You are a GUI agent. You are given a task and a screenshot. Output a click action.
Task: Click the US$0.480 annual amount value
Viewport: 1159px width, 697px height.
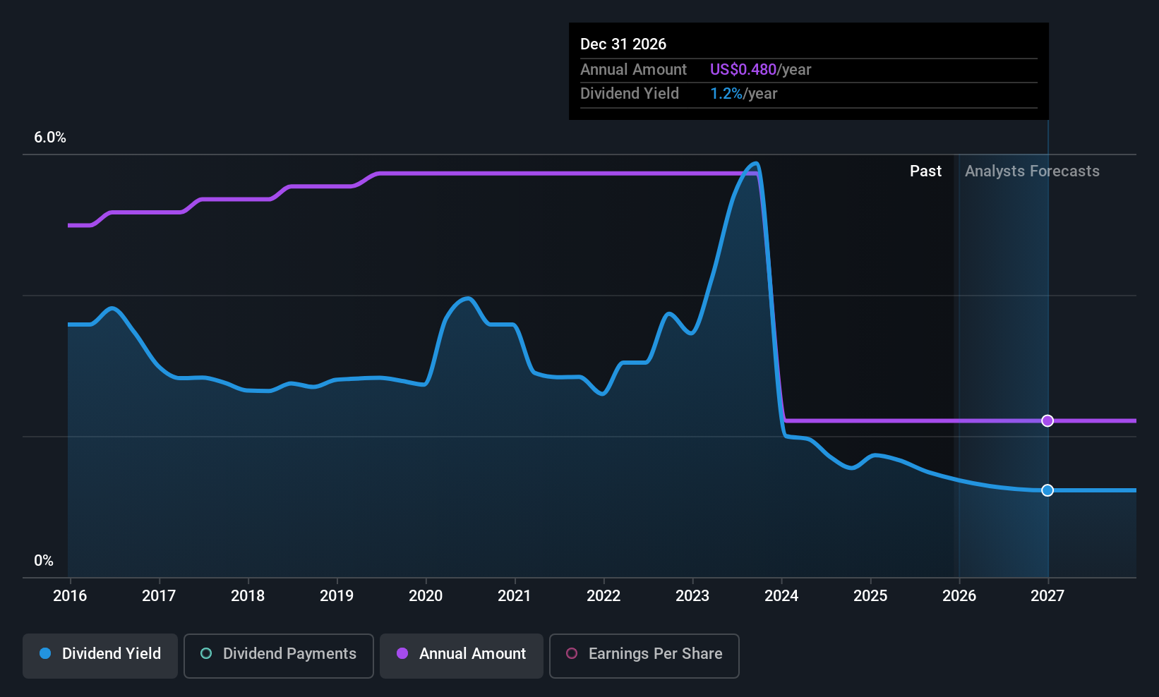(743, 70)
